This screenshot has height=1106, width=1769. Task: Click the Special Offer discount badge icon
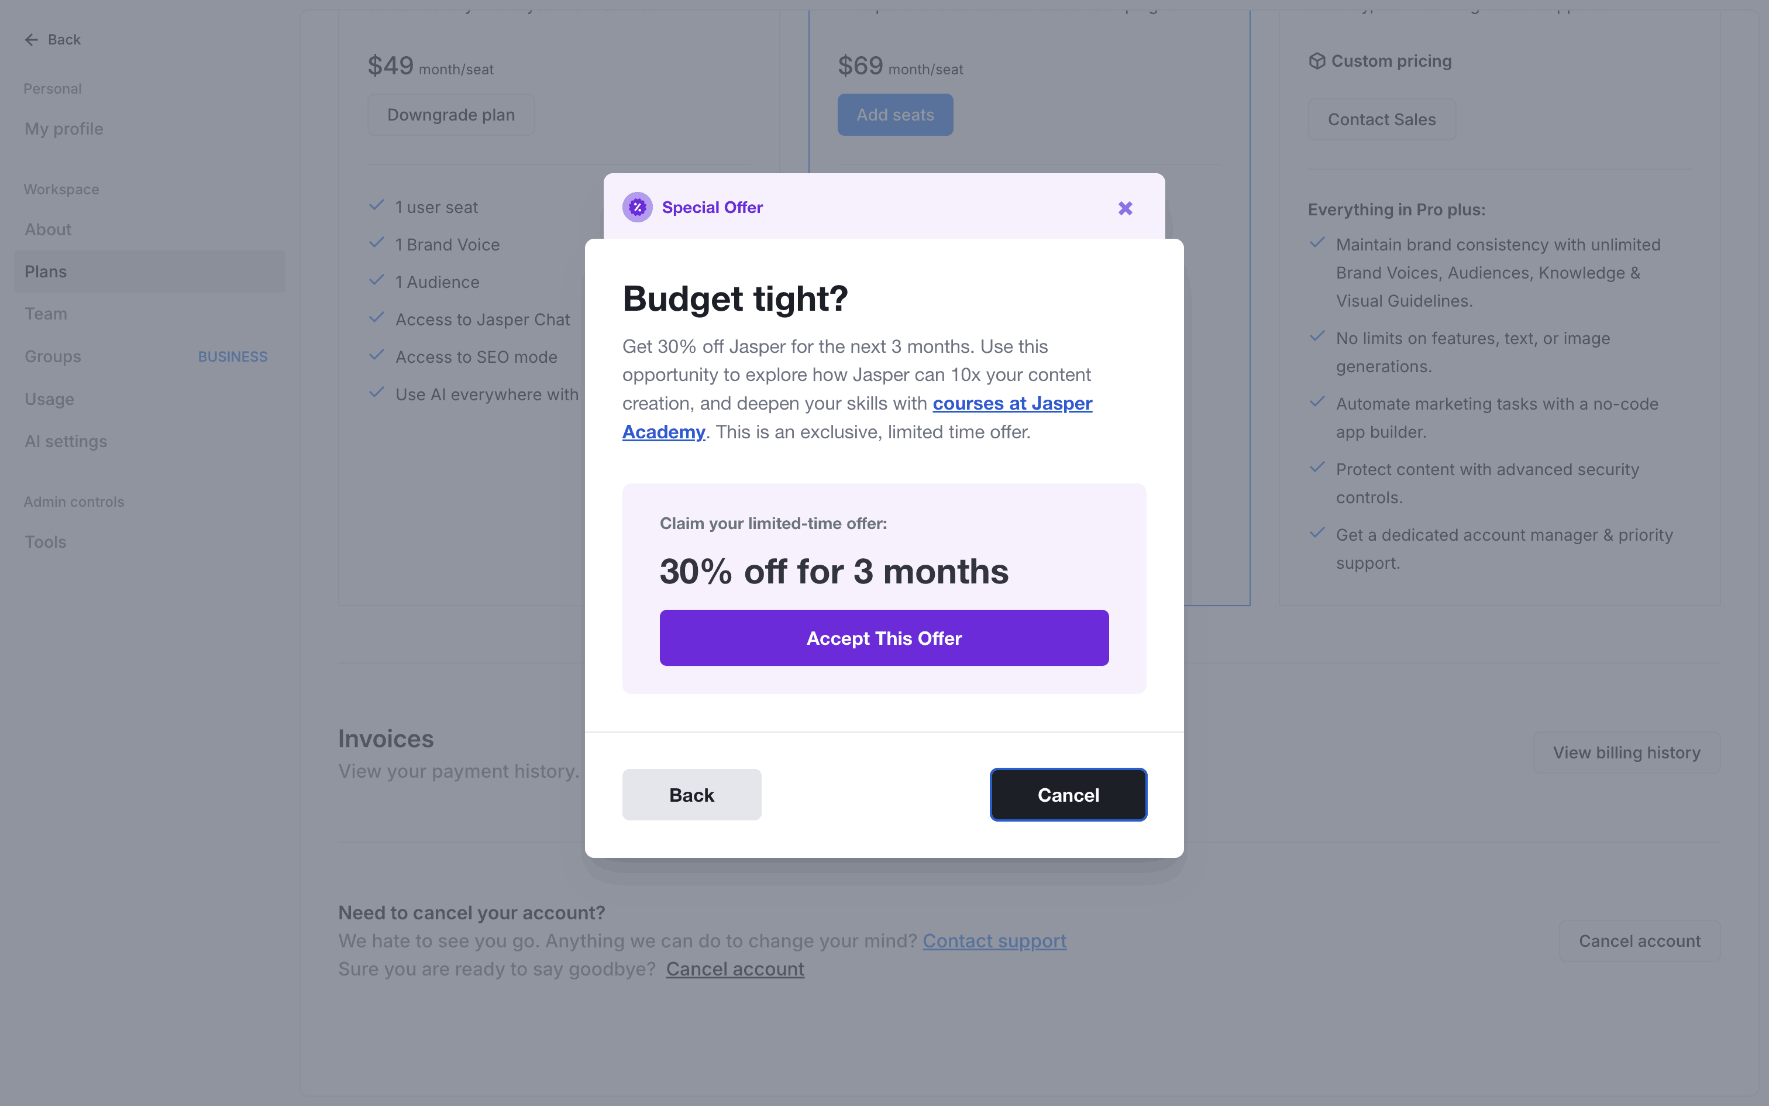(x=638, y=208)
